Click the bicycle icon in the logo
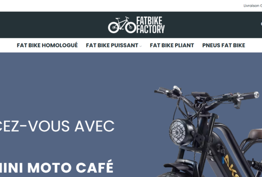Image resolution: width=262 pixels, height=177 pixels. point(122,25)
